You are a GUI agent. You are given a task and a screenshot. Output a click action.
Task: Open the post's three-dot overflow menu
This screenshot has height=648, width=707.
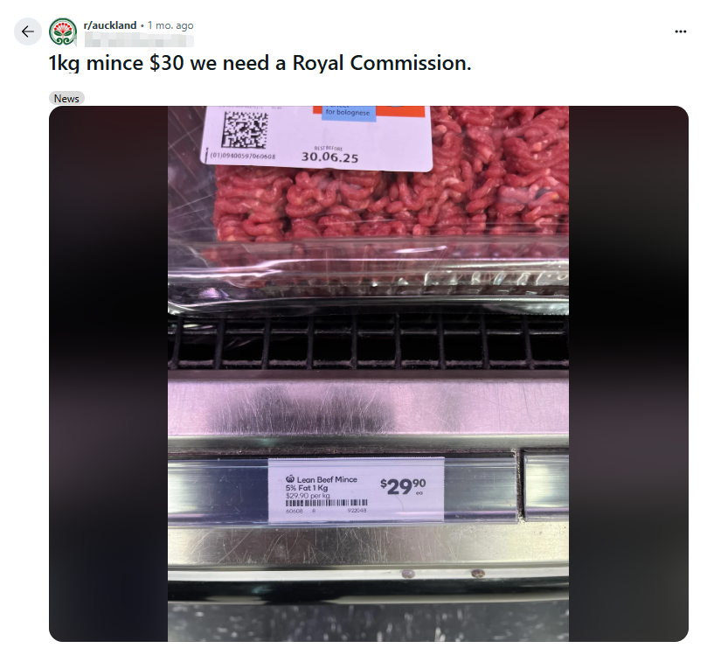pyautogui.click(x=681, y=31)
